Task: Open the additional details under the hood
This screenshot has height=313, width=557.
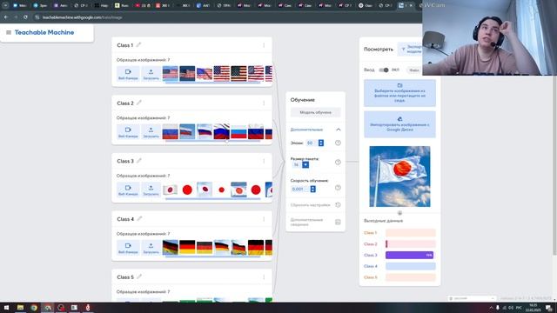Action: point(315,222)
